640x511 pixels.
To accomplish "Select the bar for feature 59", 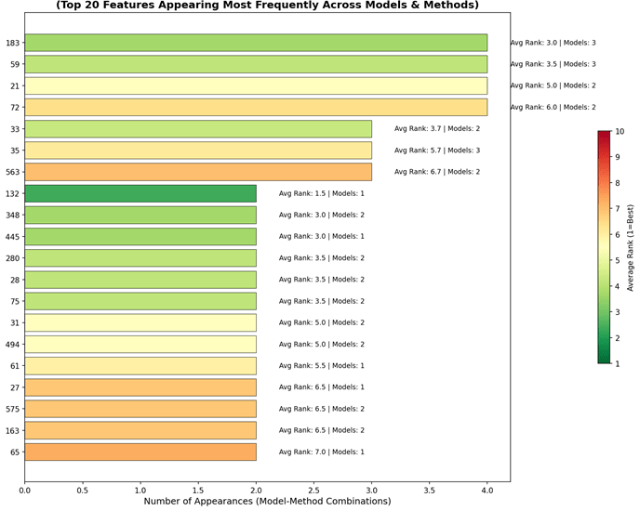I will pyautogui.click(x=256, y=64).
